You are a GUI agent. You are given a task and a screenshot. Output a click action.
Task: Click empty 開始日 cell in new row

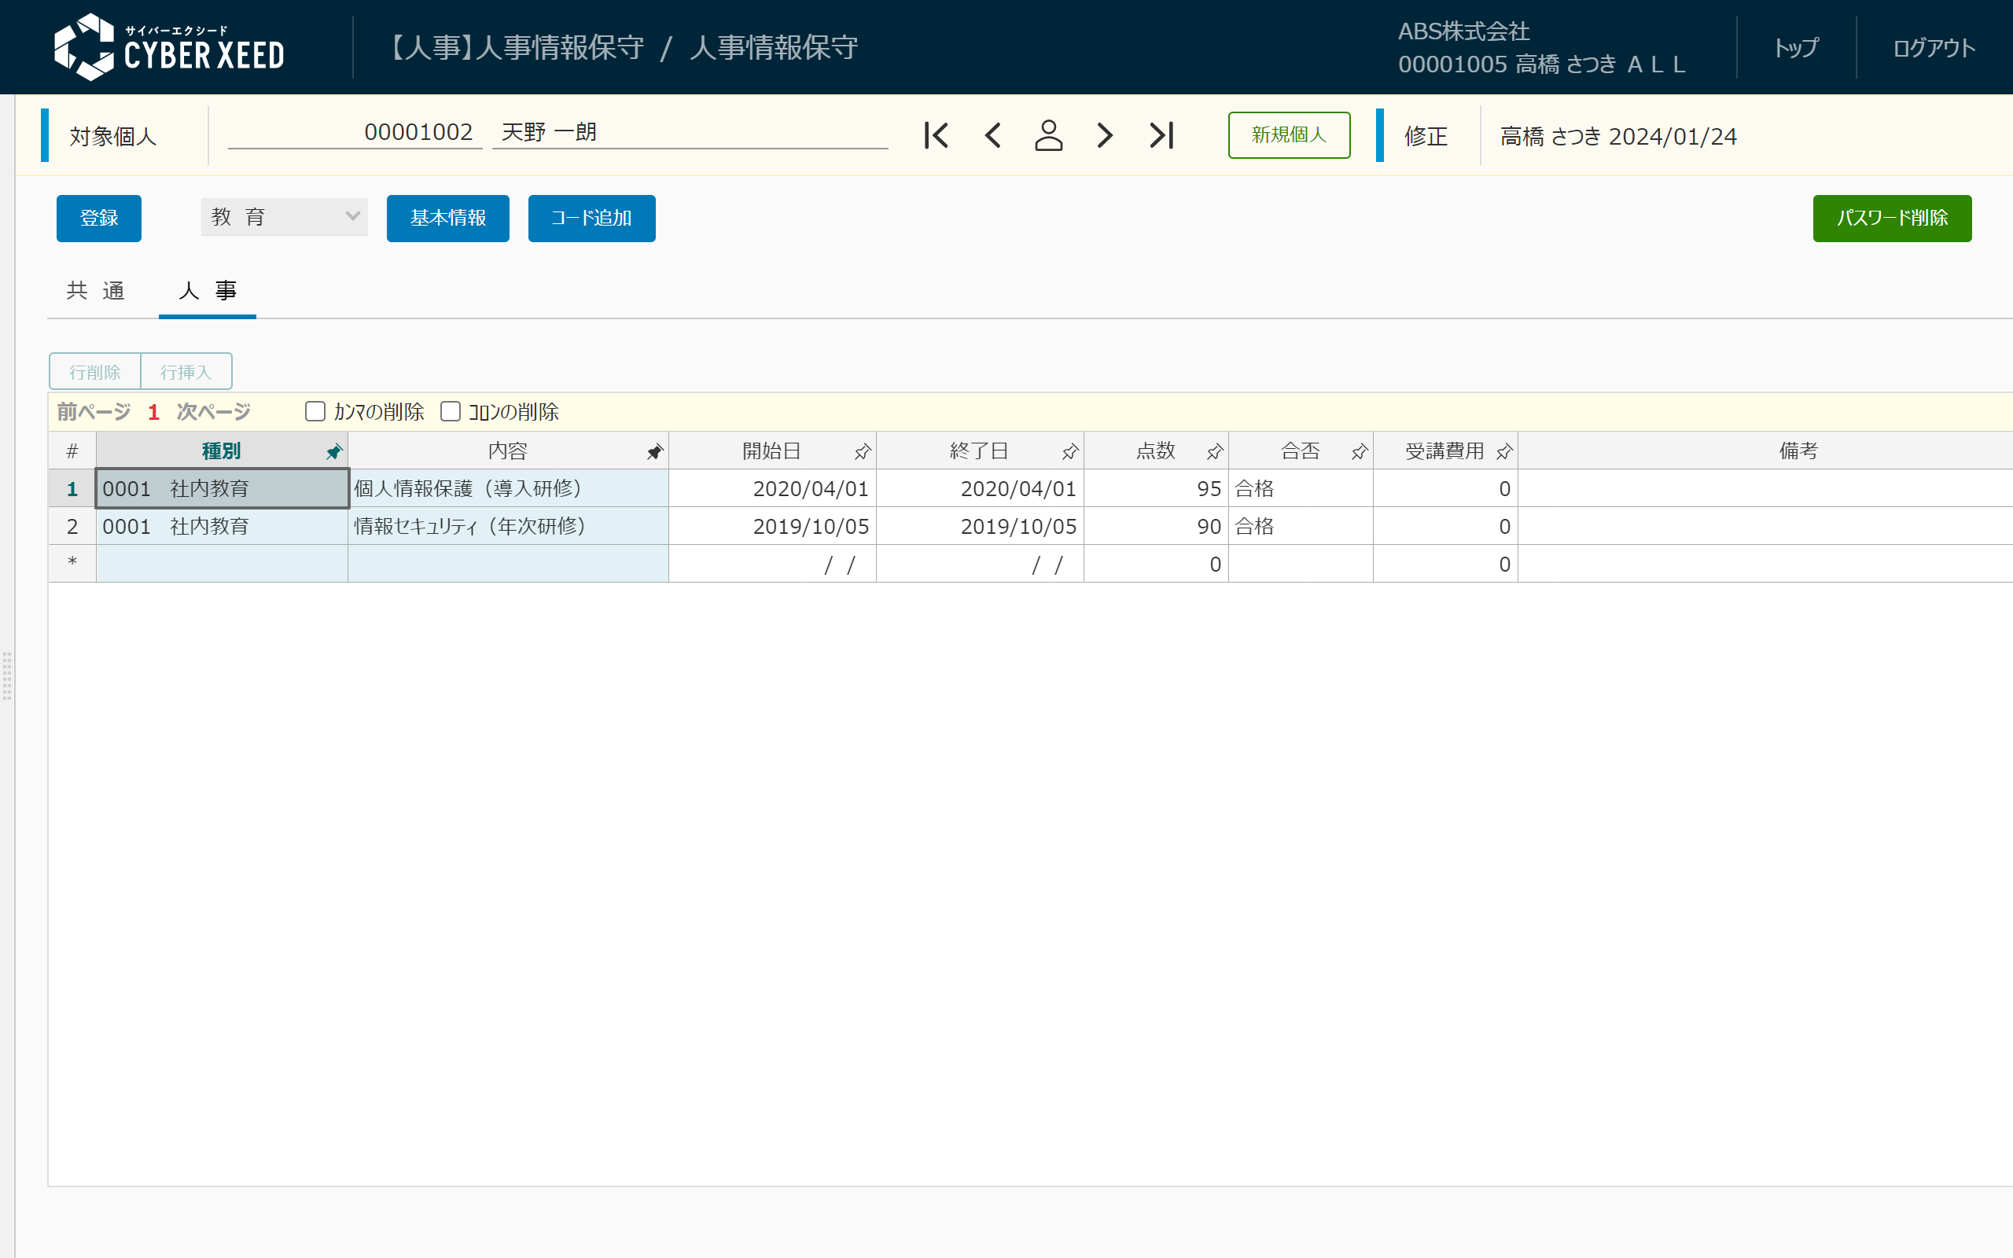click(x=772, y=564)
